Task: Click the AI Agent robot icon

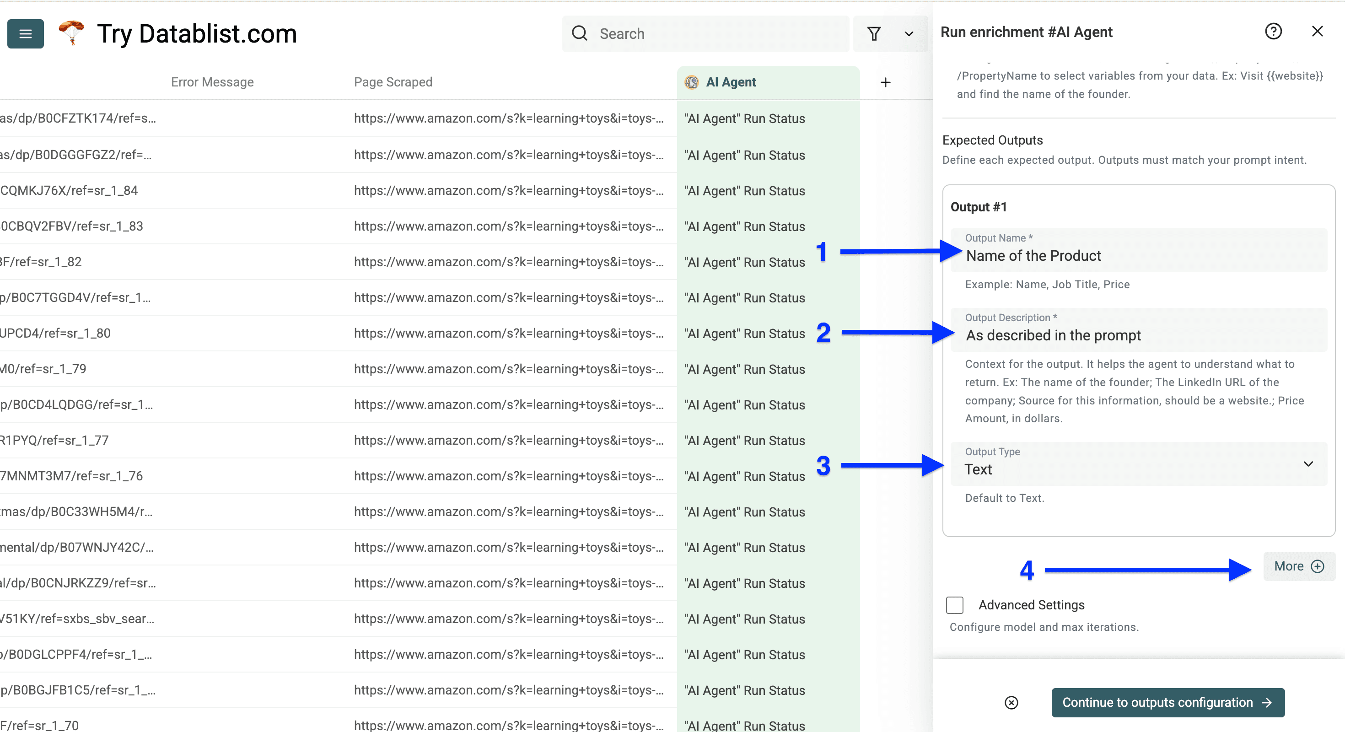Action: [x=691, y=82]
